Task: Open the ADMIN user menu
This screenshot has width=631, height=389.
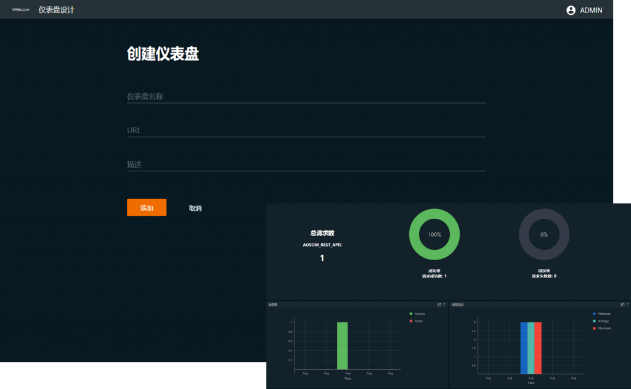Action: pyautogui.click(x=591, y=10)
